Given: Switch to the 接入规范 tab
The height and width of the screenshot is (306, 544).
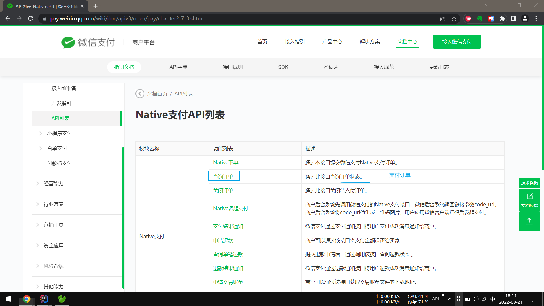Looking at the screenshot, I should [x=384, y=67].
